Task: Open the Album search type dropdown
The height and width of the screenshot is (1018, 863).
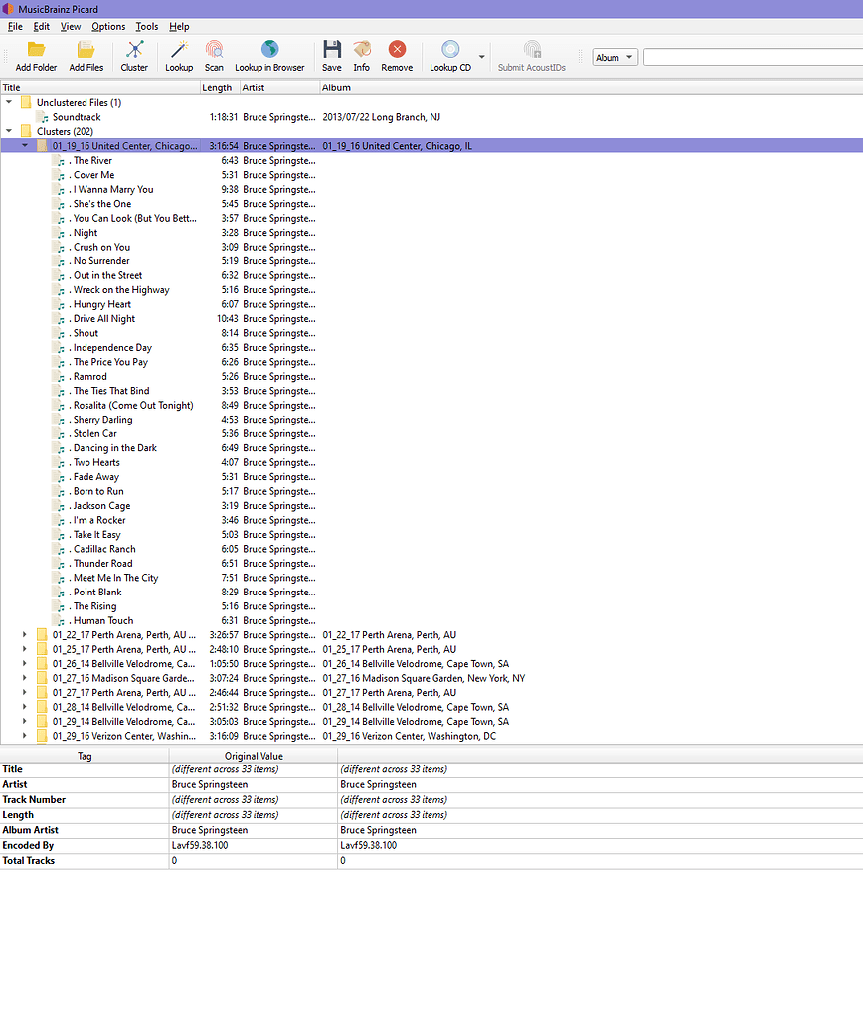Action: tap(614, 57)
